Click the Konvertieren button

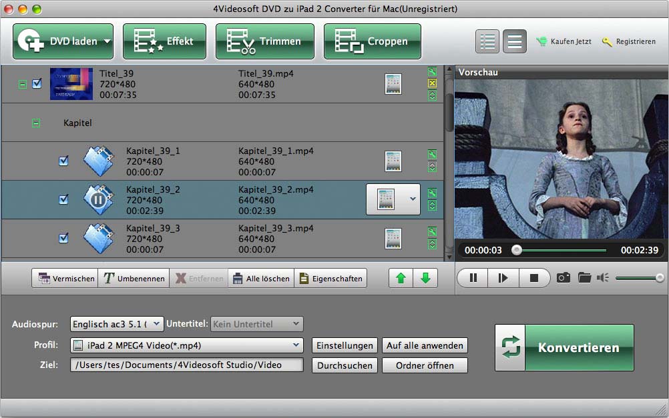coord(564,347)
